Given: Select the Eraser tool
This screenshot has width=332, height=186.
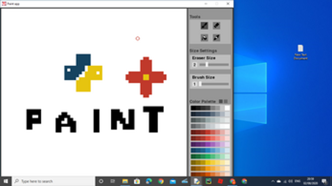Looking at the screenshot, I should 216,26.
